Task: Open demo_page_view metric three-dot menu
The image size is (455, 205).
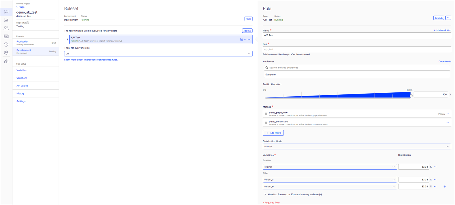Action: pos(448,114)
